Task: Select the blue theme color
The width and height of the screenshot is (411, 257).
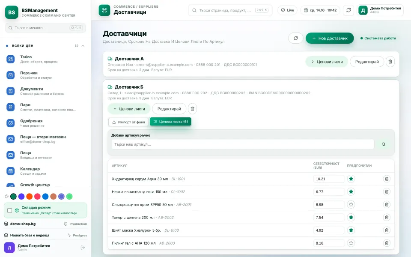Action: [x=45, y=197]
